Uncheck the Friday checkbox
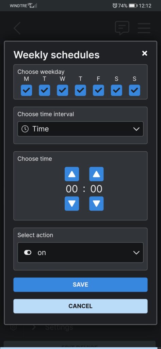 (98, 90)
